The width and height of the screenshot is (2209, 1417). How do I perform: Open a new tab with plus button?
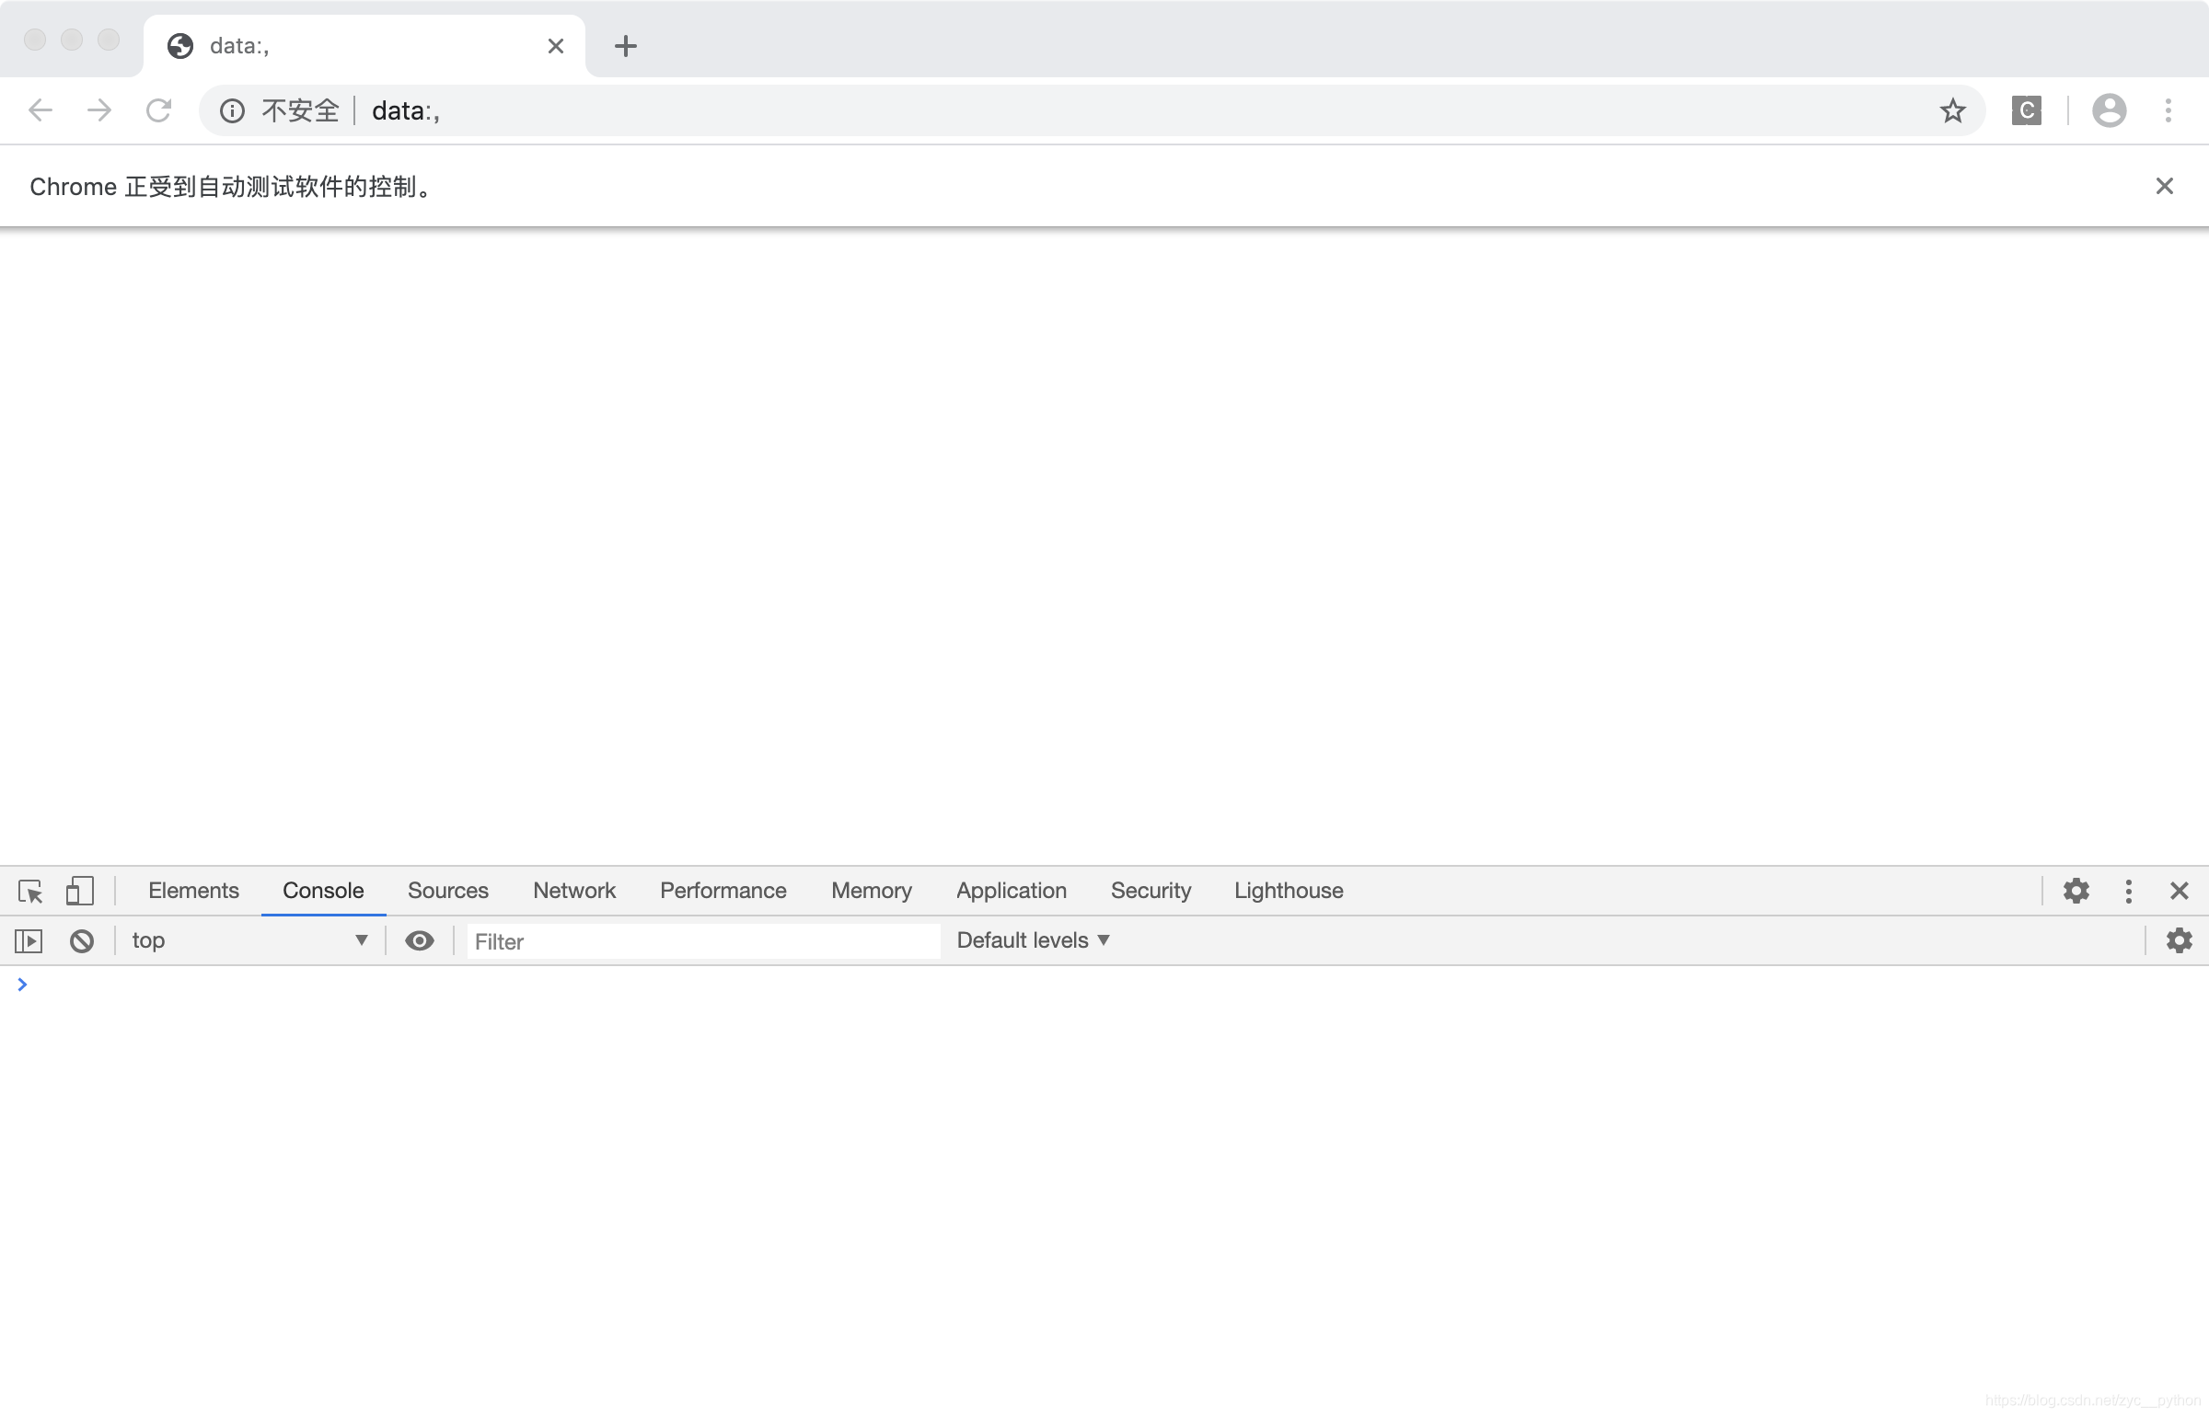point(626,46)
